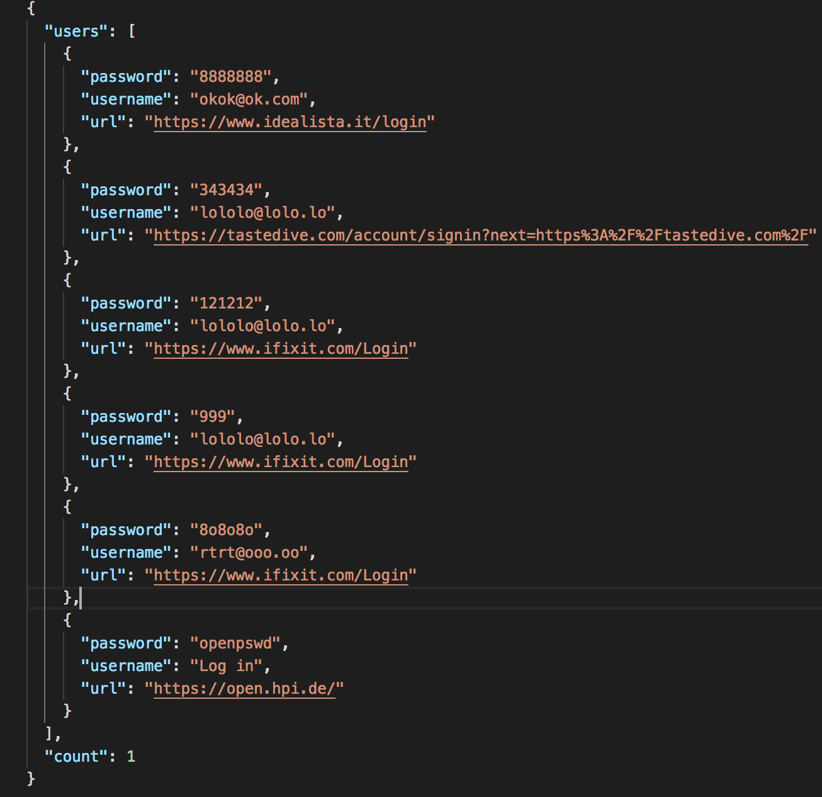Image resolution: width=822 pixels, height=797 pixels.
Task: Click username lololo@lolo.lo under password 343434
Action: pos(263,212)
